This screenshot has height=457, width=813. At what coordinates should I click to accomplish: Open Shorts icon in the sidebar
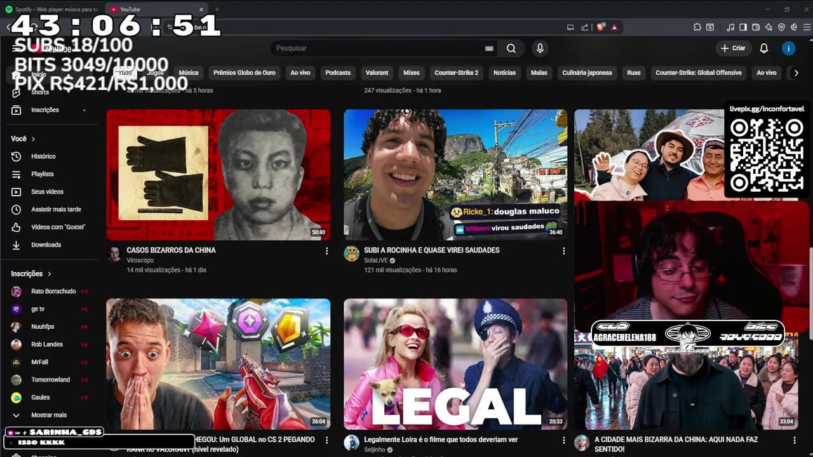[x=17, y=92]
